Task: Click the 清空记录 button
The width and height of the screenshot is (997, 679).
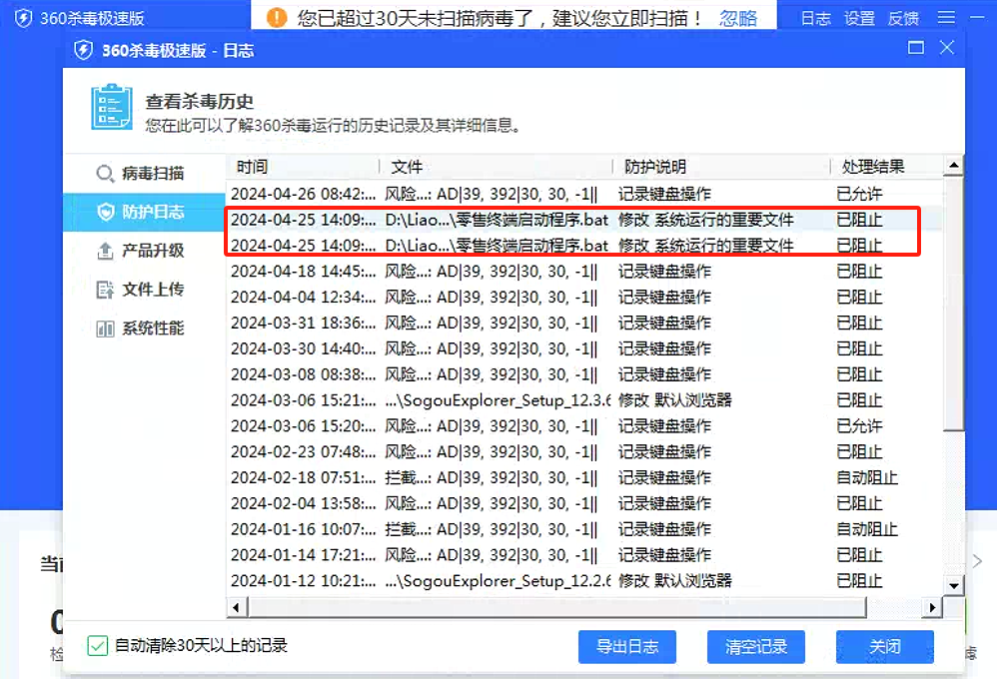Action: click(756, 647)
